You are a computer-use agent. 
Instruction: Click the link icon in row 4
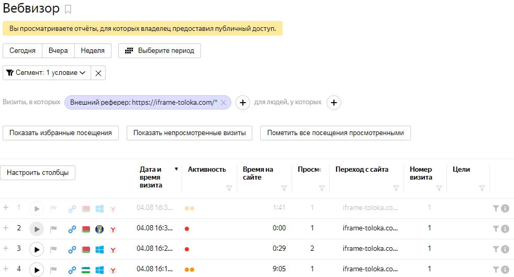pos(72,270)
